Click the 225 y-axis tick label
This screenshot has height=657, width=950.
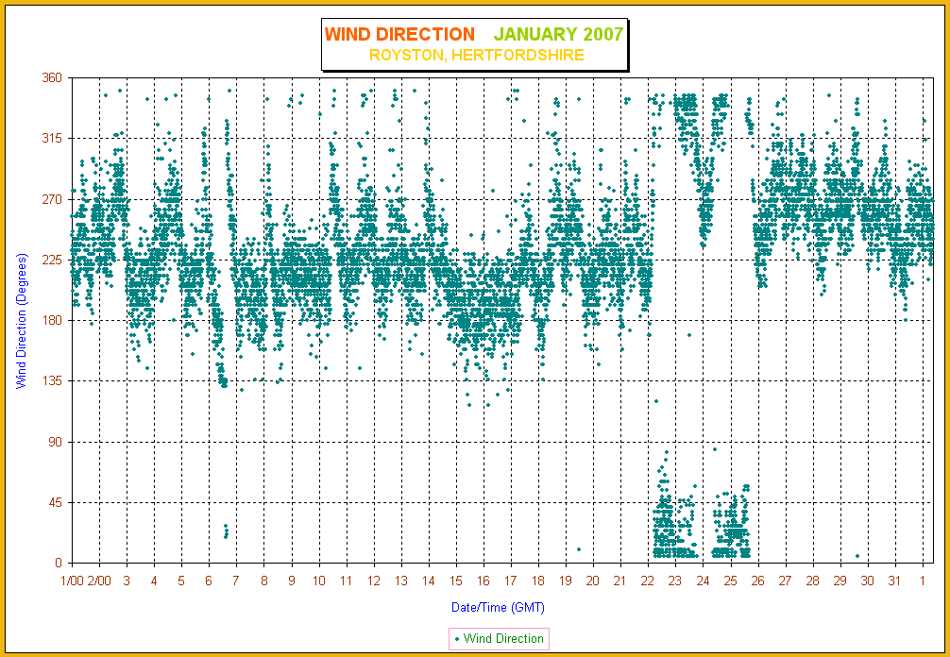tap(52, 260)
